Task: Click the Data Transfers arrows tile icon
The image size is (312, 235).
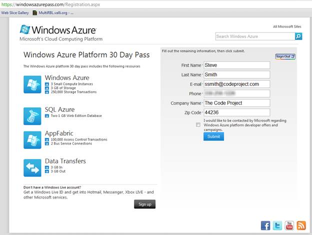Action: [32, 167]
